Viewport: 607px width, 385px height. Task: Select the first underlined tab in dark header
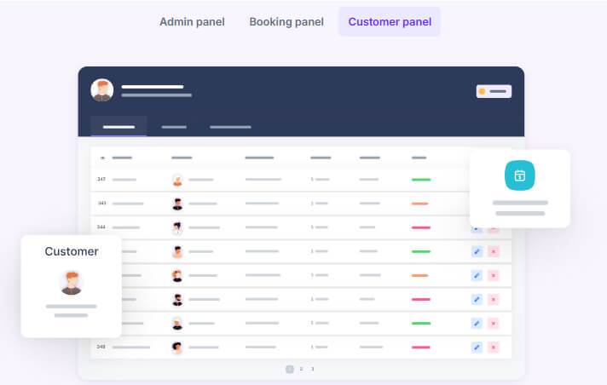119,127
